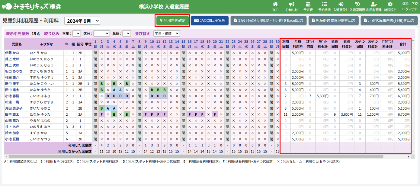420x186 pixels.
Task: Expand the 2024年 9月 month dropdown
Action: coord(82,21)
